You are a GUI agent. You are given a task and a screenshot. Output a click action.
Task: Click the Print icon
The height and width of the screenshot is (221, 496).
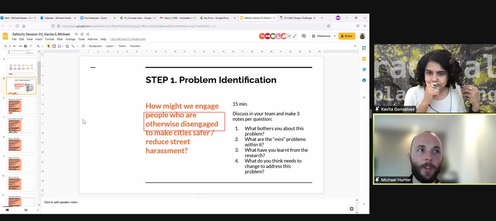click(x=25, y=46)
